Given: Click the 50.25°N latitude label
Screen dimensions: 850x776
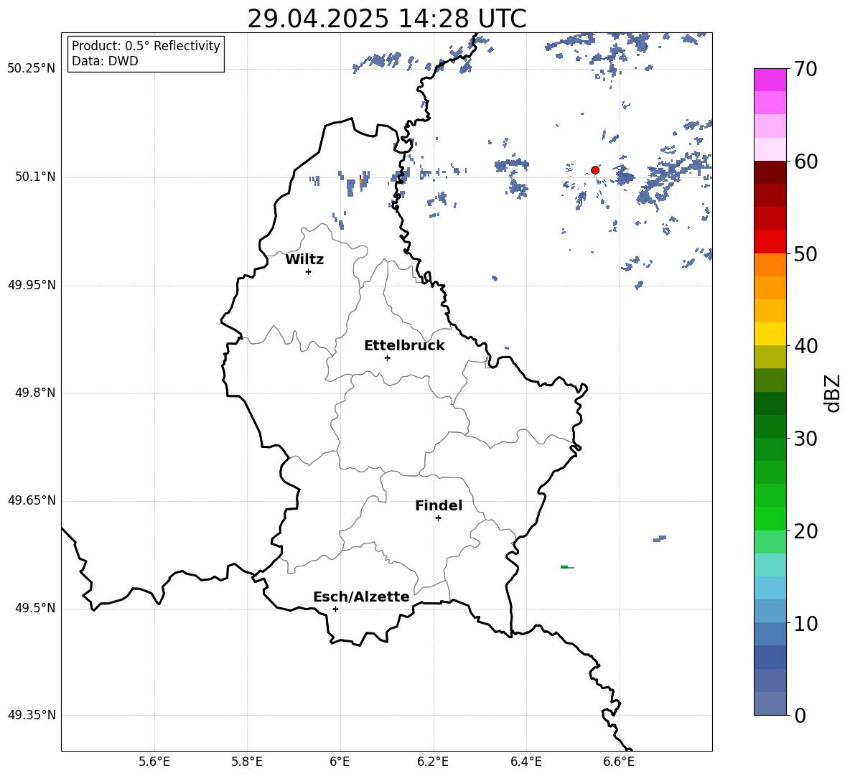Looking at the screenshot, I should 32,69.
